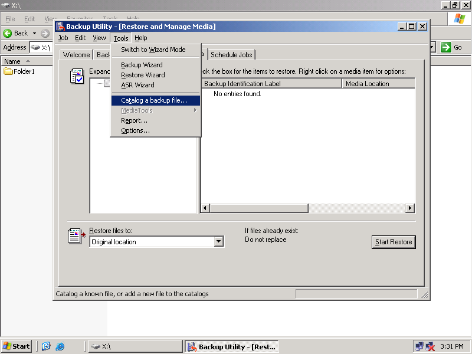Click the Start Restore button
472x354 pixels.
pyautogui.click(x=394, y=242)
